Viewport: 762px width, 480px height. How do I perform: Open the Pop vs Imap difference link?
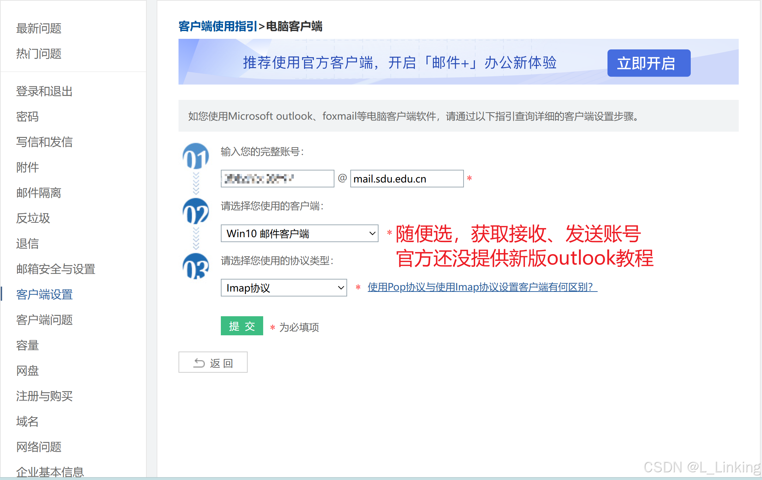(482, 287)
